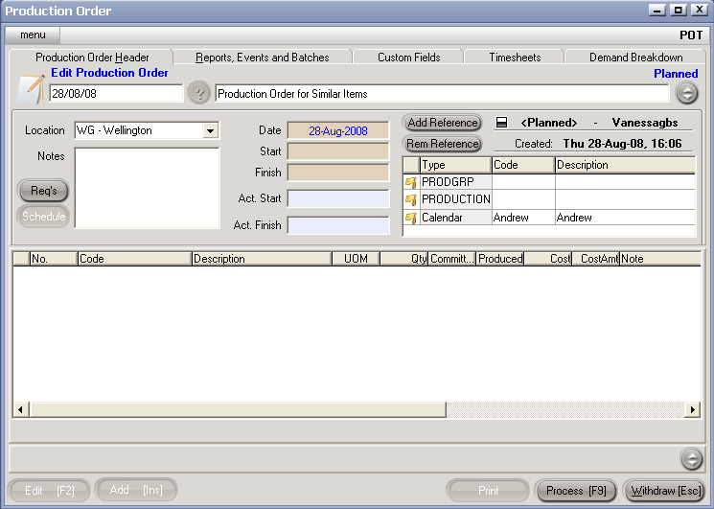Click the Andrew description cell in Calendar row
Image resolution: width=714 pixels, height=509 pixels.
tap(625, 218)
